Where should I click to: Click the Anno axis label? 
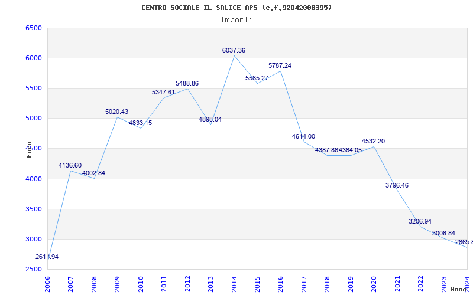[x=458, y=289]
